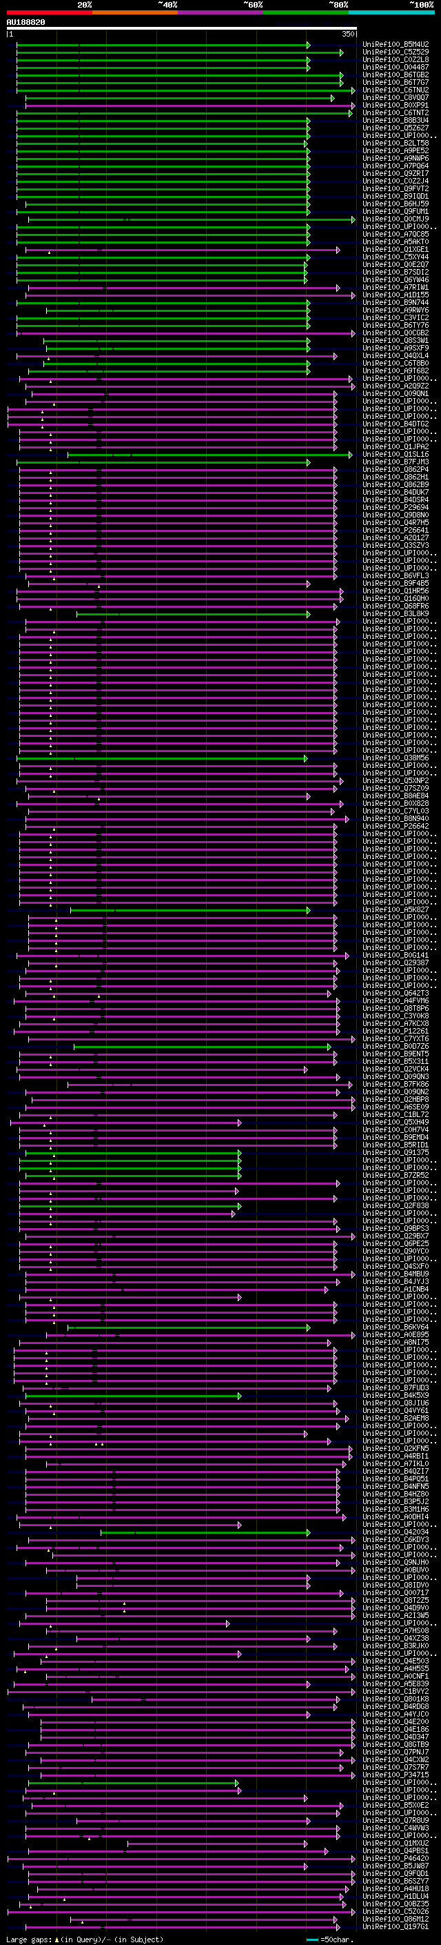Select the UniRef100_A7QC85 label
The width and height of the screenshot is (441, 1945).
click(396, 234)
